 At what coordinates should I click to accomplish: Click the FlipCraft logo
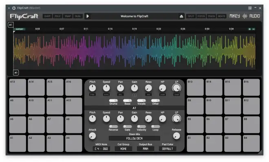pos(24,16)
